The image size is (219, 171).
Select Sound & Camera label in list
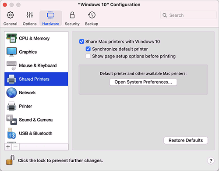coord(36,120)
